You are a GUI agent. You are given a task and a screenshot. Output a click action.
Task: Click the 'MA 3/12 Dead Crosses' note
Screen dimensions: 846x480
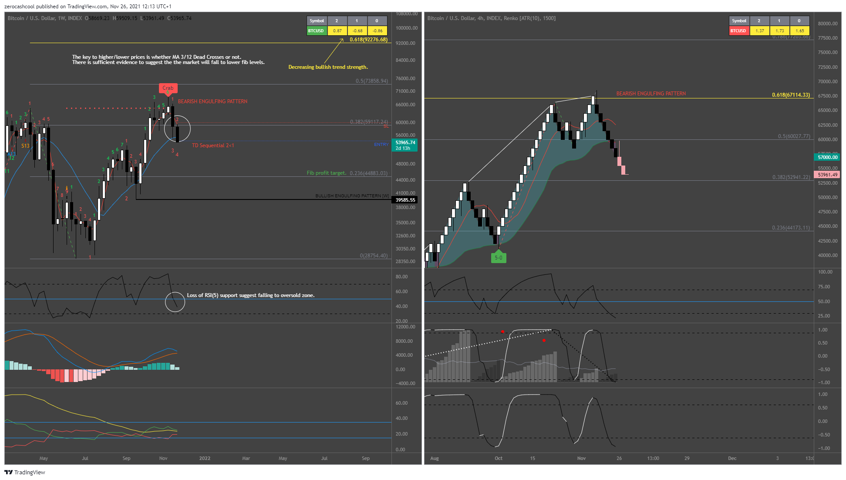(x=169, y=60)
